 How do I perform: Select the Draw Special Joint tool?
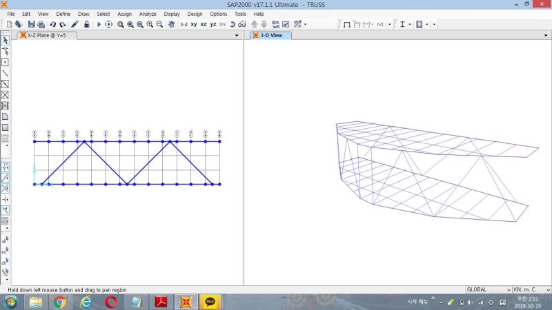point(6,62)
